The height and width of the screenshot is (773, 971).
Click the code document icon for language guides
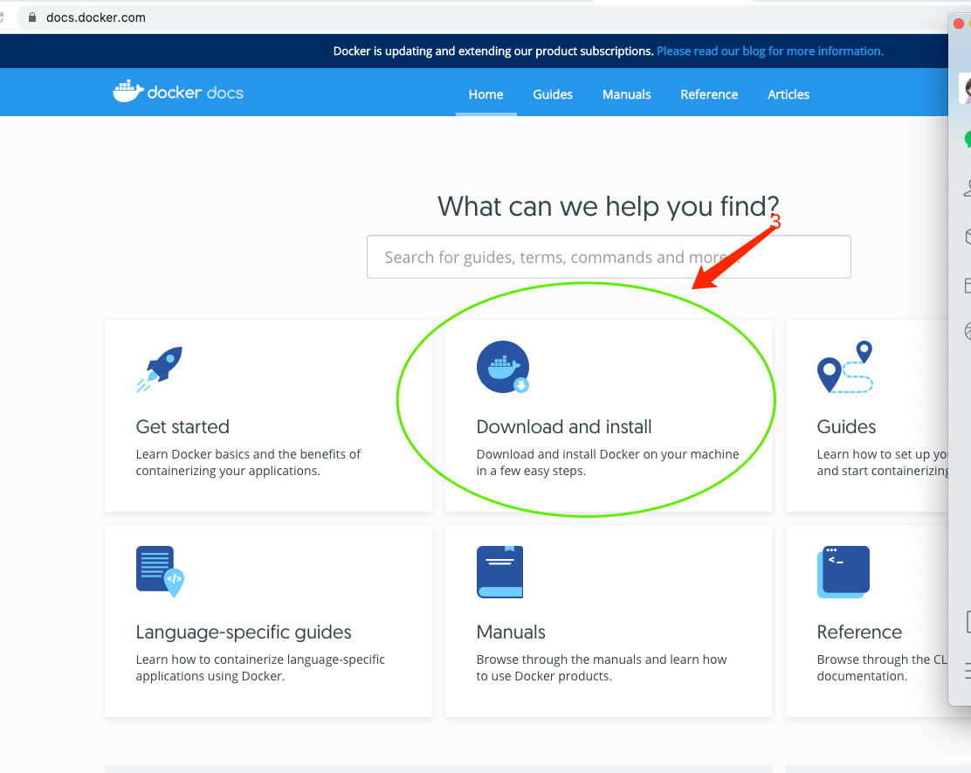[x=160, y=571]
